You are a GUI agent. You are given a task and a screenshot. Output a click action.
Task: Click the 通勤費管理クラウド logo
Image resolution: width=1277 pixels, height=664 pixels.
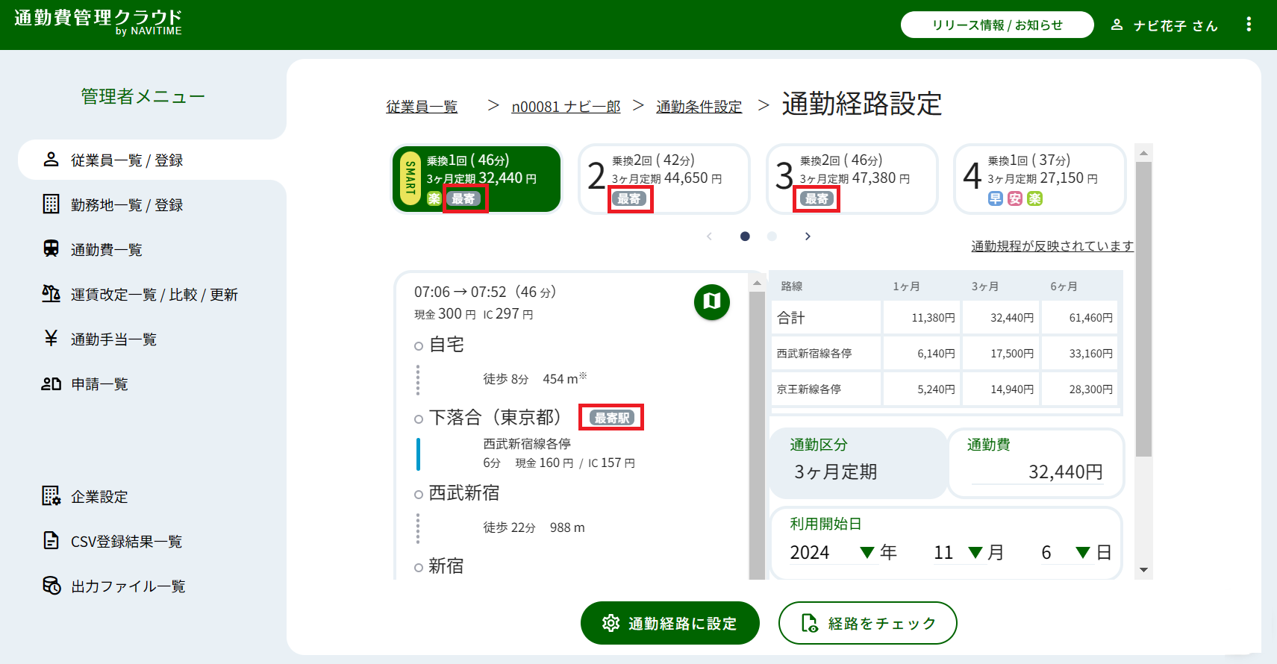[x=98, y=22]
